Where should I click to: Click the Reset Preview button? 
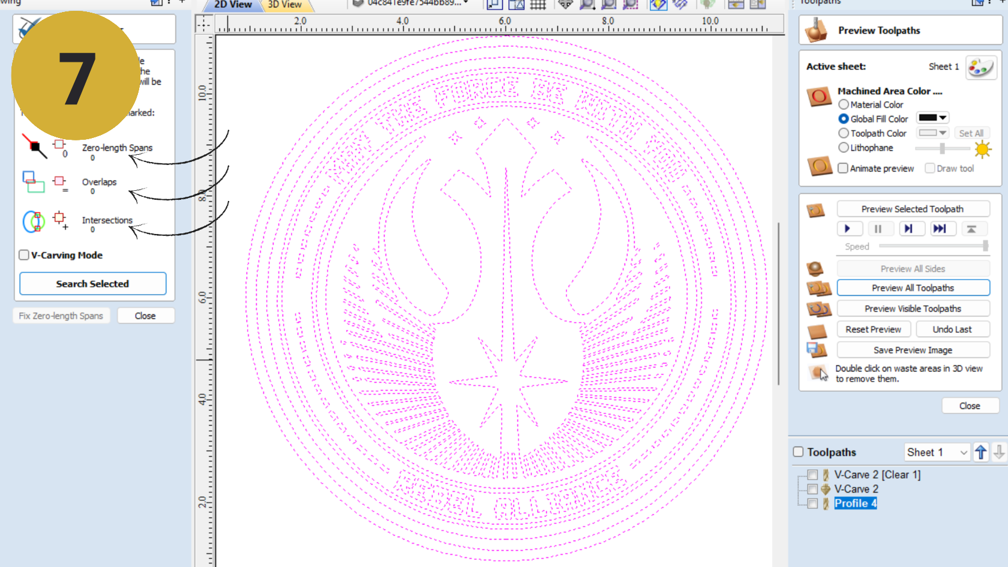874,329
